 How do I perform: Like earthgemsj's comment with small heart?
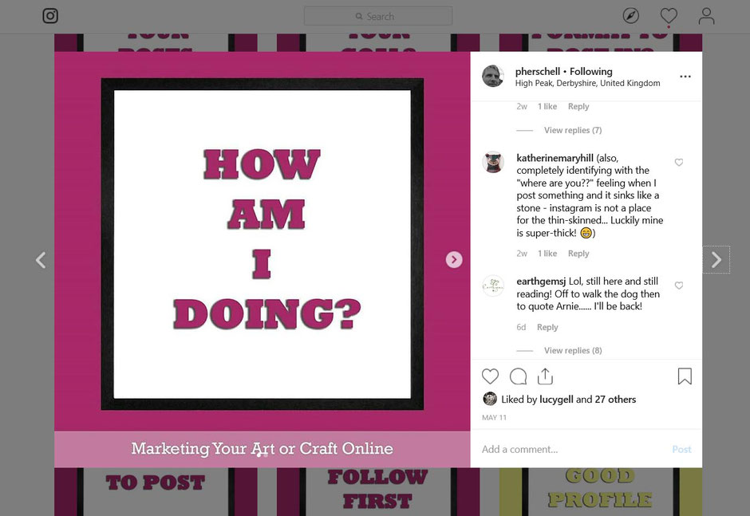coord(679,286)
